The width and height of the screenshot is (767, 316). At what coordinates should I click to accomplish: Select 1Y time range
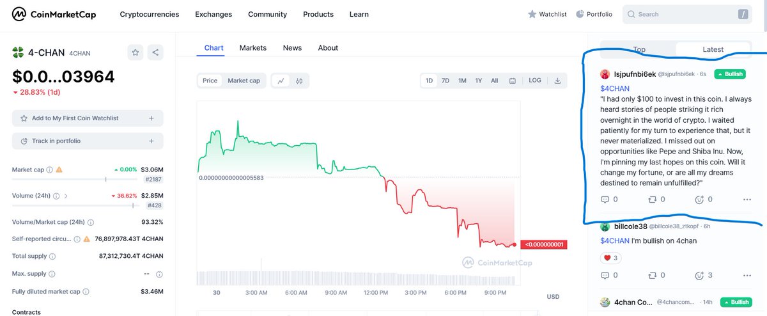pos(478,81)
